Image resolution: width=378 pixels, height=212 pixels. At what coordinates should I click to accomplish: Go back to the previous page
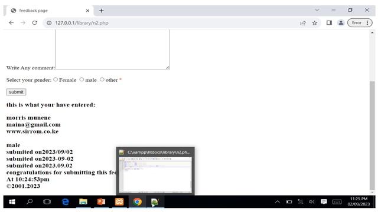tap(11, 23)
